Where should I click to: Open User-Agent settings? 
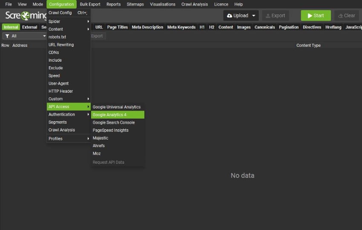69,83
